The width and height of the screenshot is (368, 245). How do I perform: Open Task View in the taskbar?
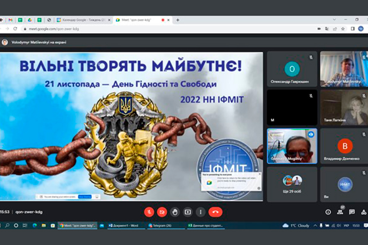point(25,225)
